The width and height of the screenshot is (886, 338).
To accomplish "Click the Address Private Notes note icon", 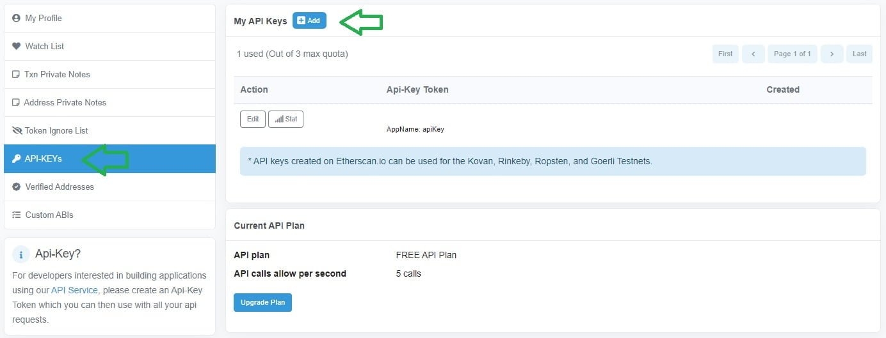I will [16, 103].
